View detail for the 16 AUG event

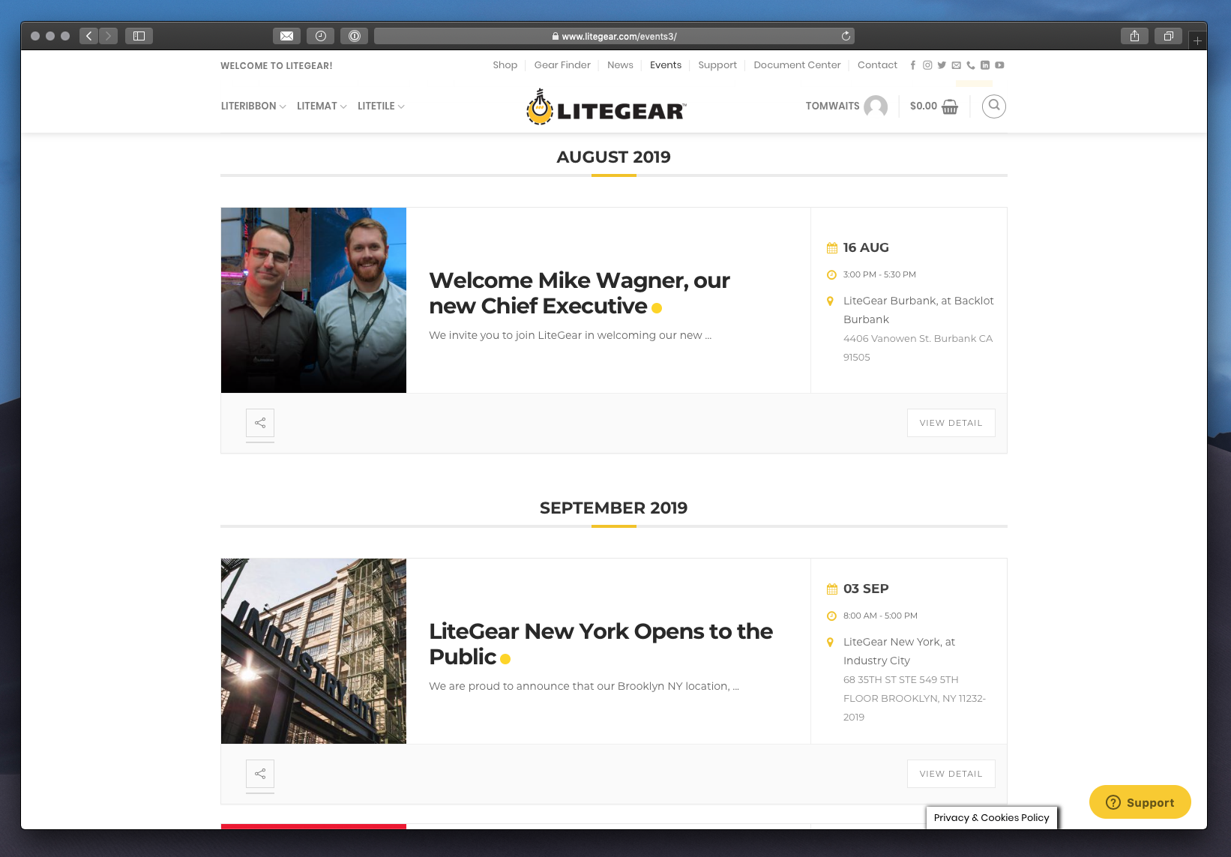[x=951, y=423]
